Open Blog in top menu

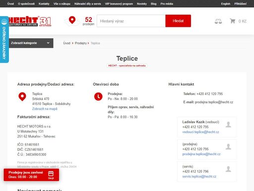point(153,3)
